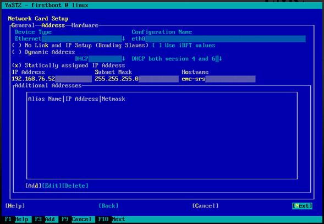Image resolution: width=324 pixels, height=224 pixels.
Task: Click Add under Additional Addresses
Action: [34, 185]
